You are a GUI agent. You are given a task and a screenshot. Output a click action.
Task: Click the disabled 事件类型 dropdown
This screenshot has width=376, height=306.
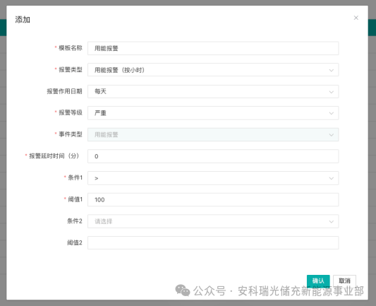[213, 134]
